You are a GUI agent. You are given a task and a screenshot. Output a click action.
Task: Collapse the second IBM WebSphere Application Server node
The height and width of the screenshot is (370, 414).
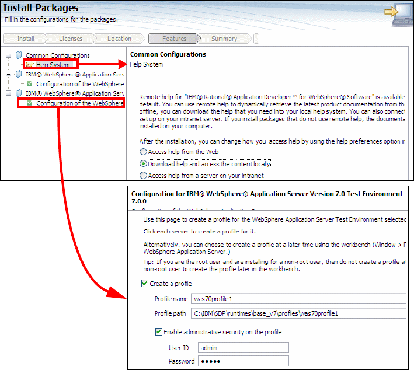coord(8,93)
